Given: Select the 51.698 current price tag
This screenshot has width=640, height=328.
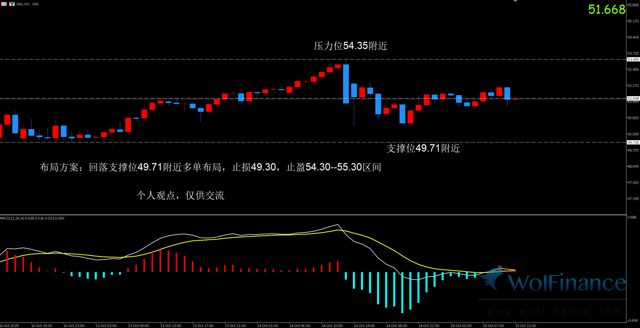Looking at the screenshot, I should coord(633,98).
